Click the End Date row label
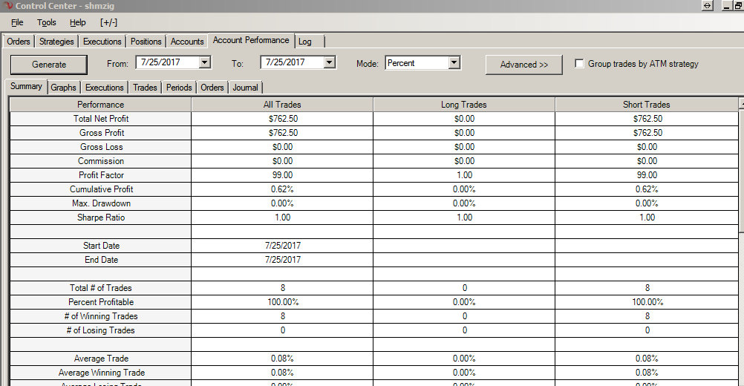Viewport: 744px width, 386px height. [101, 260]
